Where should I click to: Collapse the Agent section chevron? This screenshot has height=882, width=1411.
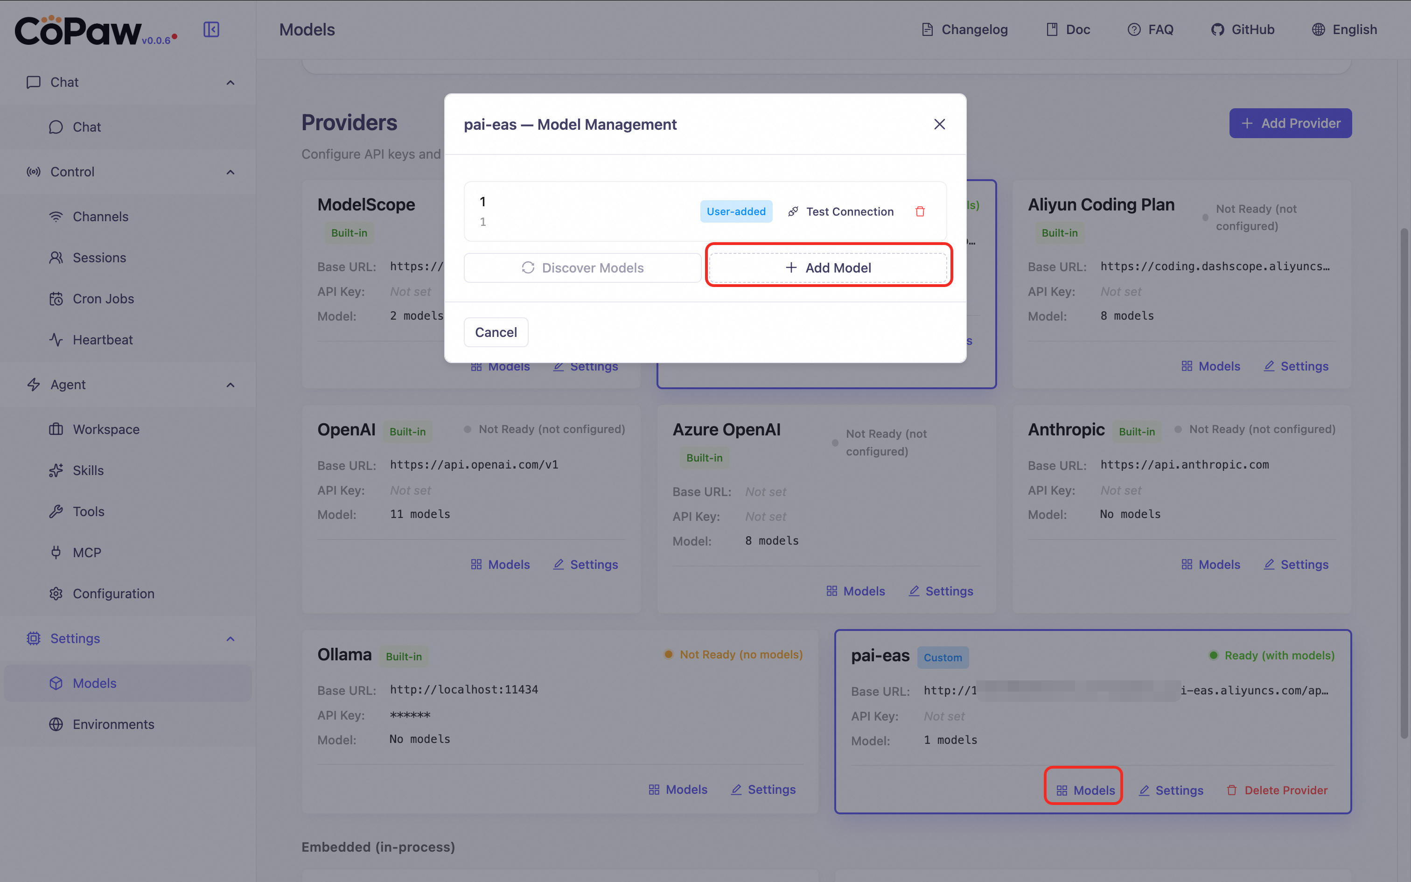coord(231,385)
